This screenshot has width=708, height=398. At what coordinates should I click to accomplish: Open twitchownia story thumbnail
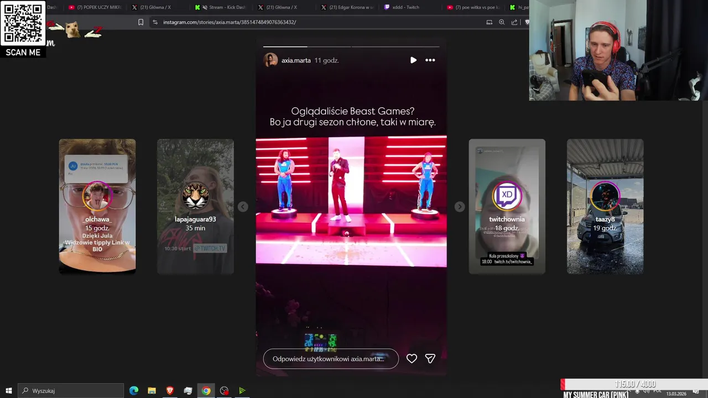point(507,206)
